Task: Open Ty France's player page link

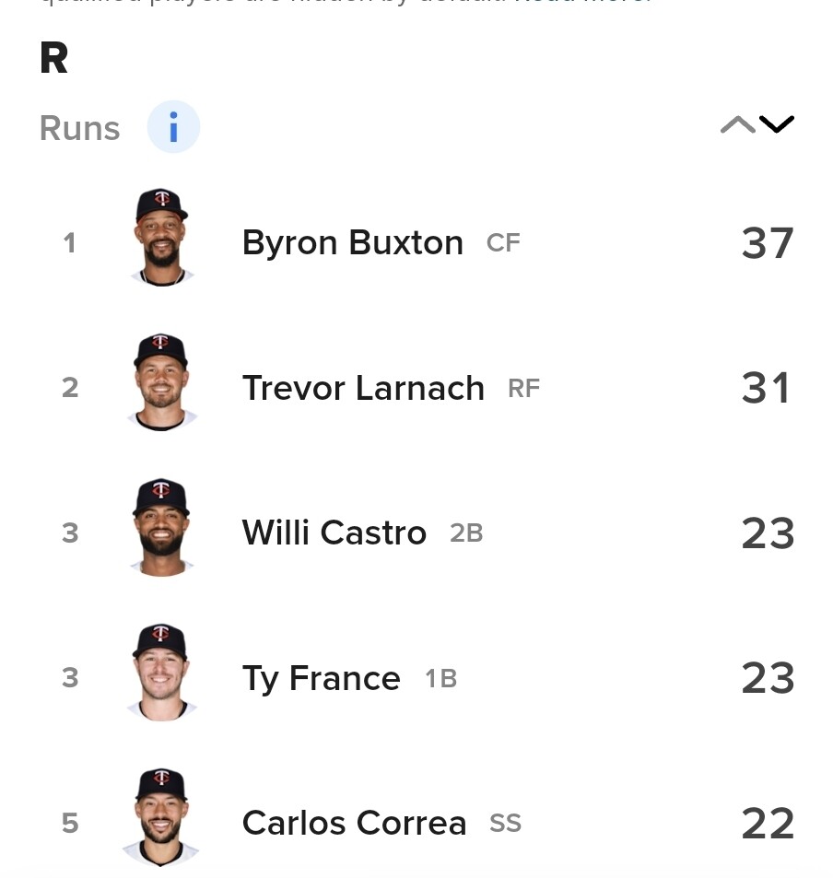Action: tap(321, 679)
